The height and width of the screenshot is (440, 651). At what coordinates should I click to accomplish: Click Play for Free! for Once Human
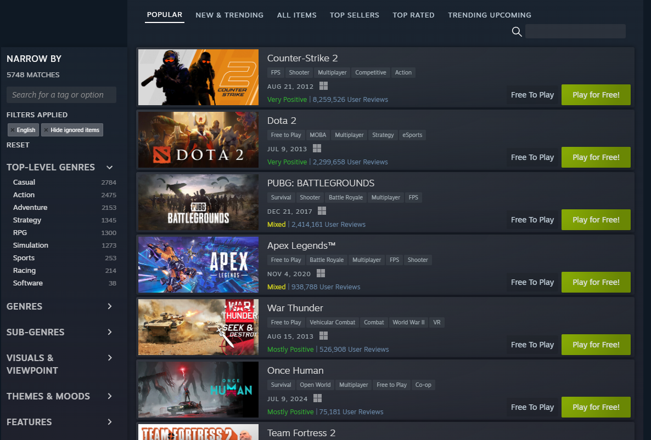(596, 407)
